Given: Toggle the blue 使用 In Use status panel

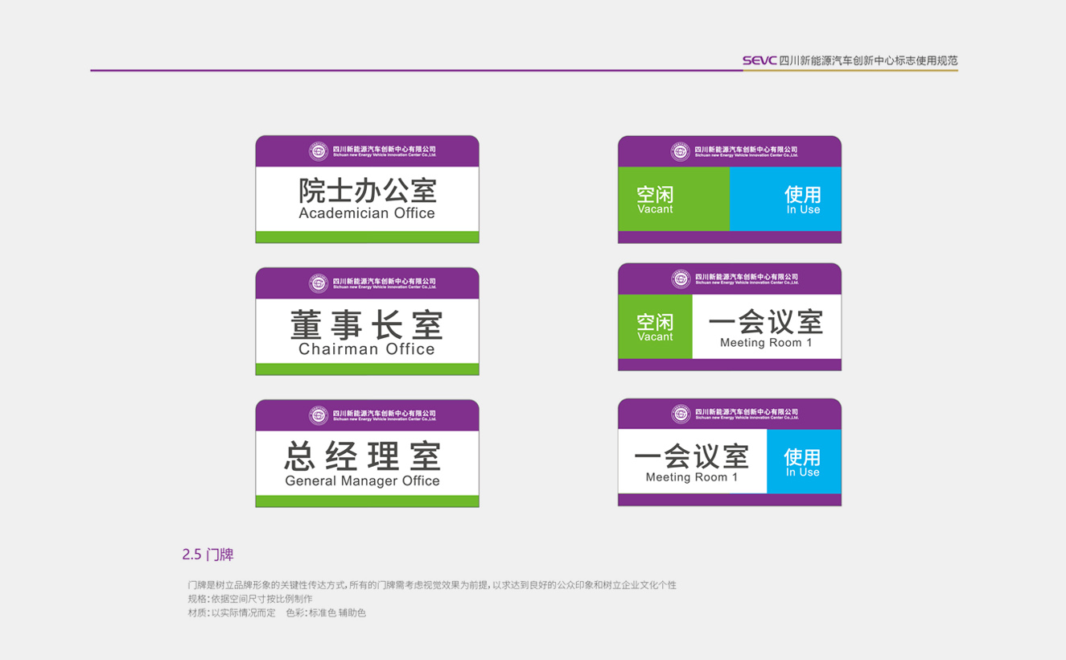Looking at the screenshot, I should [785, 197].
